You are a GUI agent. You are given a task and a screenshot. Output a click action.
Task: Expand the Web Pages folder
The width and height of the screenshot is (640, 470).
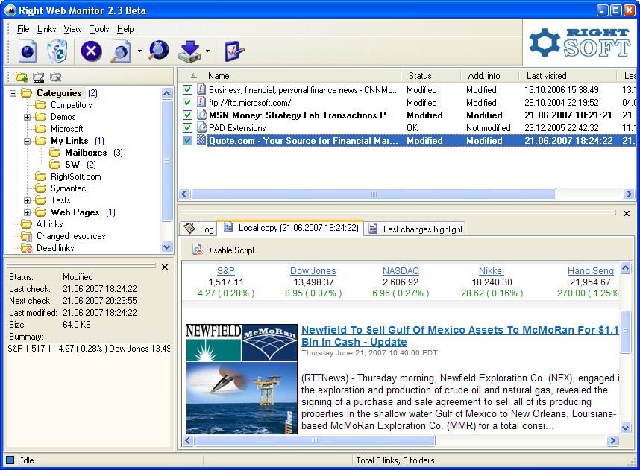point(27,212)
